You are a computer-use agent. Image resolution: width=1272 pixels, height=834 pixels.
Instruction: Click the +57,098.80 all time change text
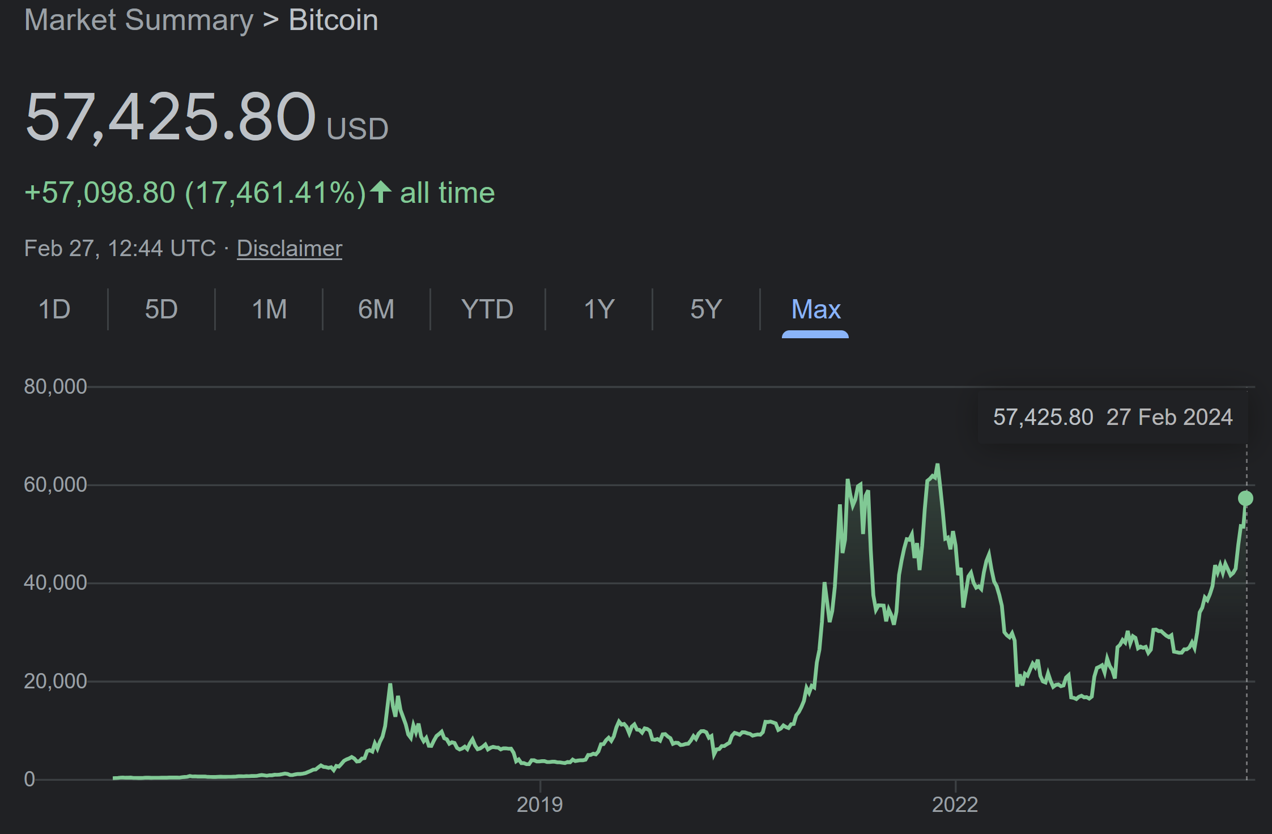tap(259, 193)
